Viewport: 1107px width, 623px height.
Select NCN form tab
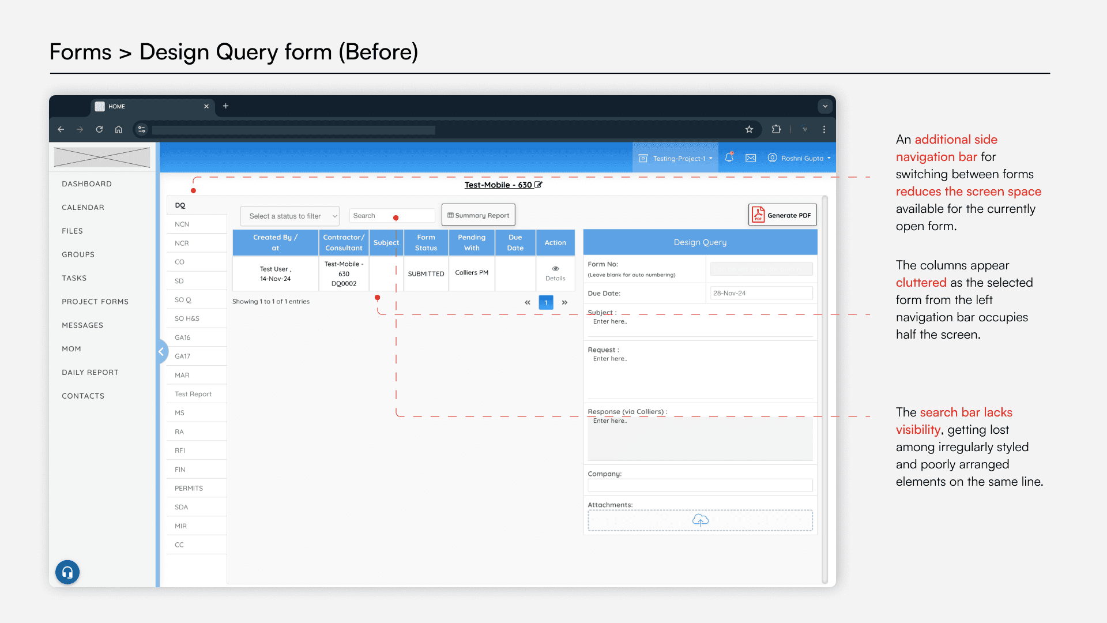[197, 224]
